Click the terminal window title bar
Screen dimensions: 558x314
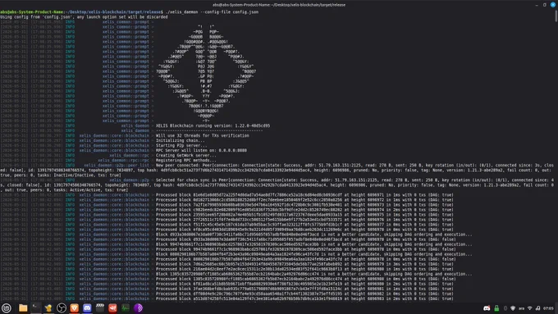tap(279, 5)
